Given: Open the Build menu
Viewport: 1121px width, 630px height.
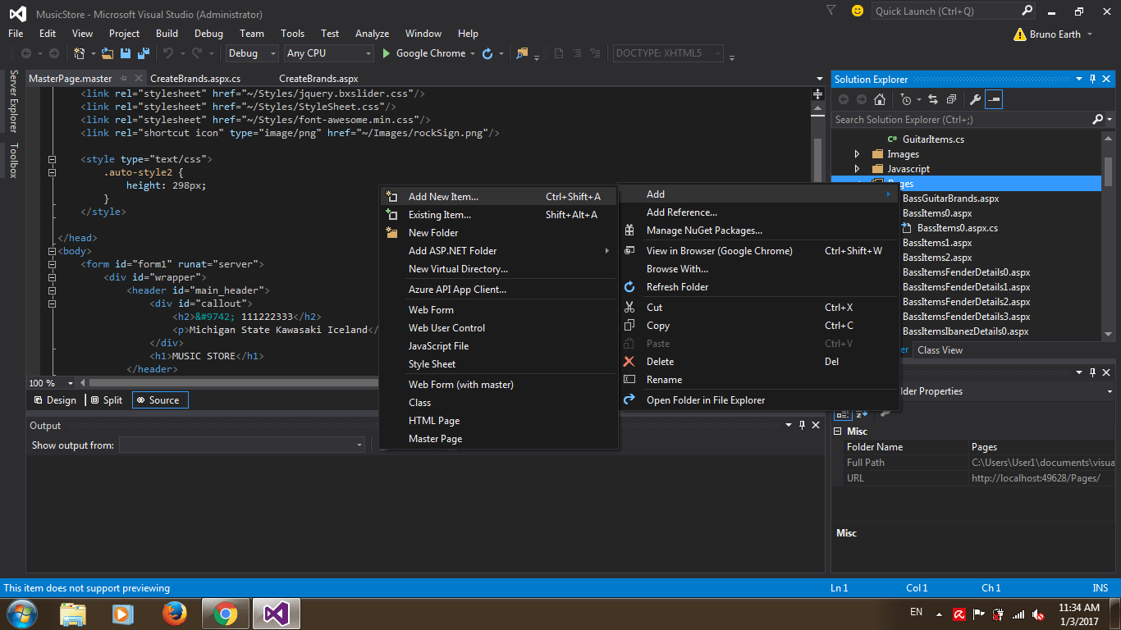Looking at the screenshot, I should click(167, 34).
